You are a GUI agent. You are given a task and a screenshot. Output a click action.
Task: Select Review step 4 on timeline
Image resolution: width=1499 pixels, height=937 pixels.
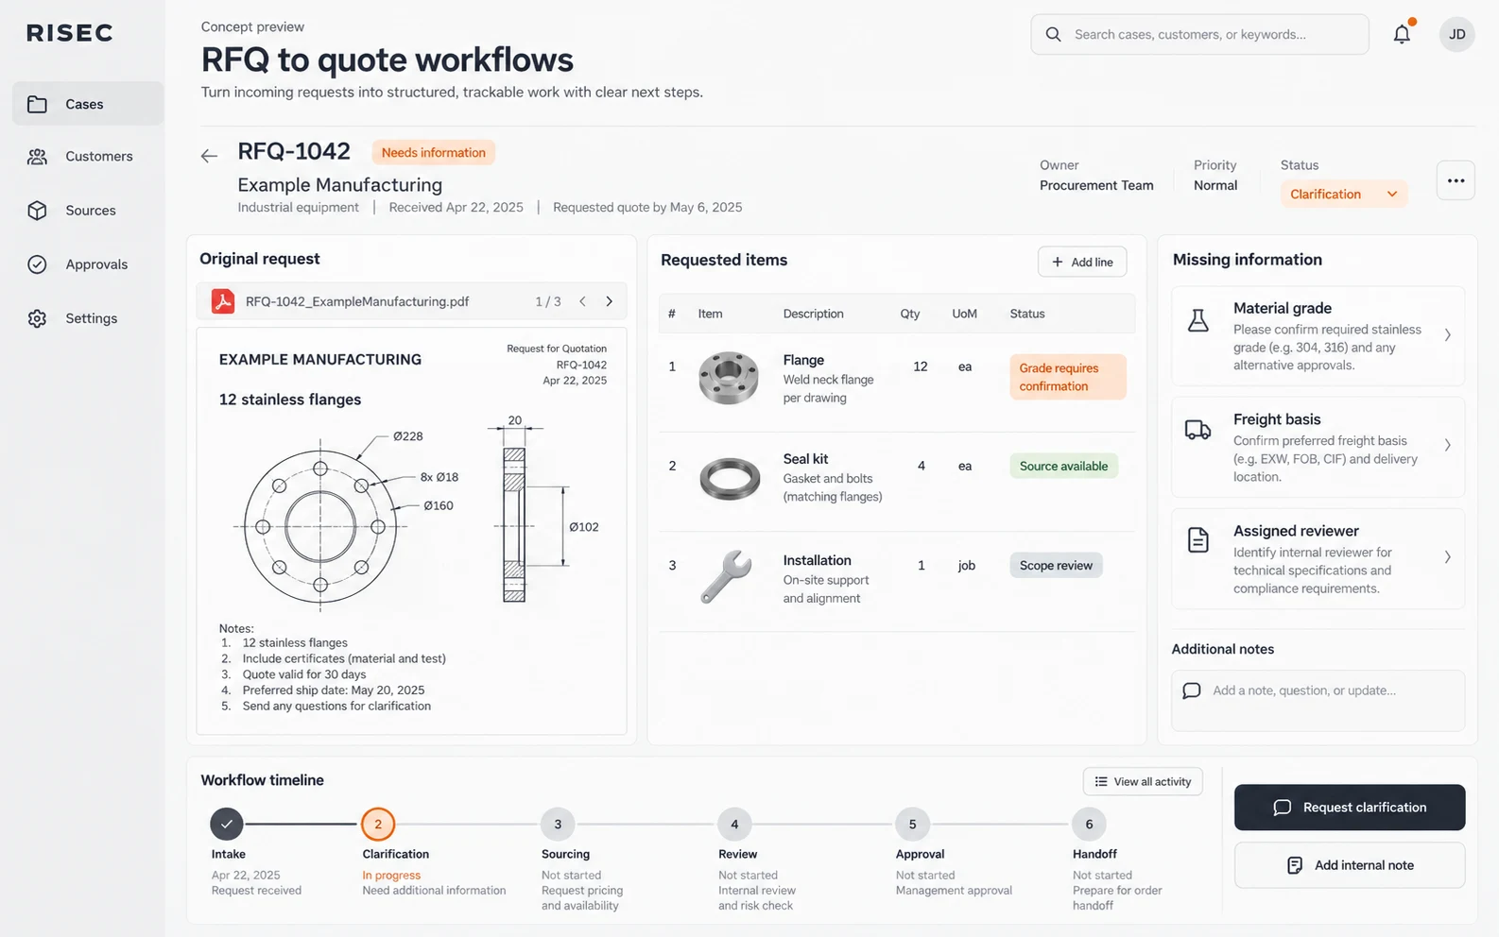[734, 824]
